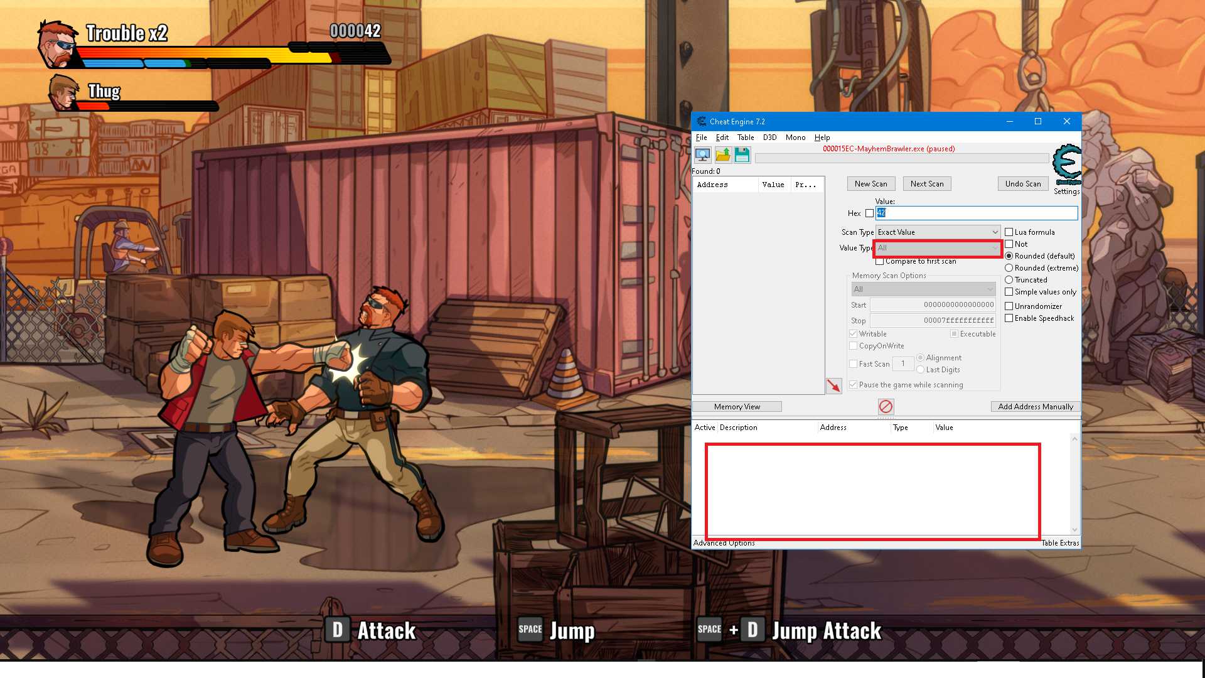This screenshot has height=678, width=1205.
Task: Enable the Hex checkbox
Action: [x=869, y=213]
